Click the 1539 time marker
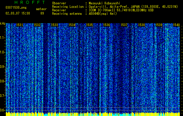The height and width of the screenshot is (116, 183). pyautogui.click(x=159, y=25)
